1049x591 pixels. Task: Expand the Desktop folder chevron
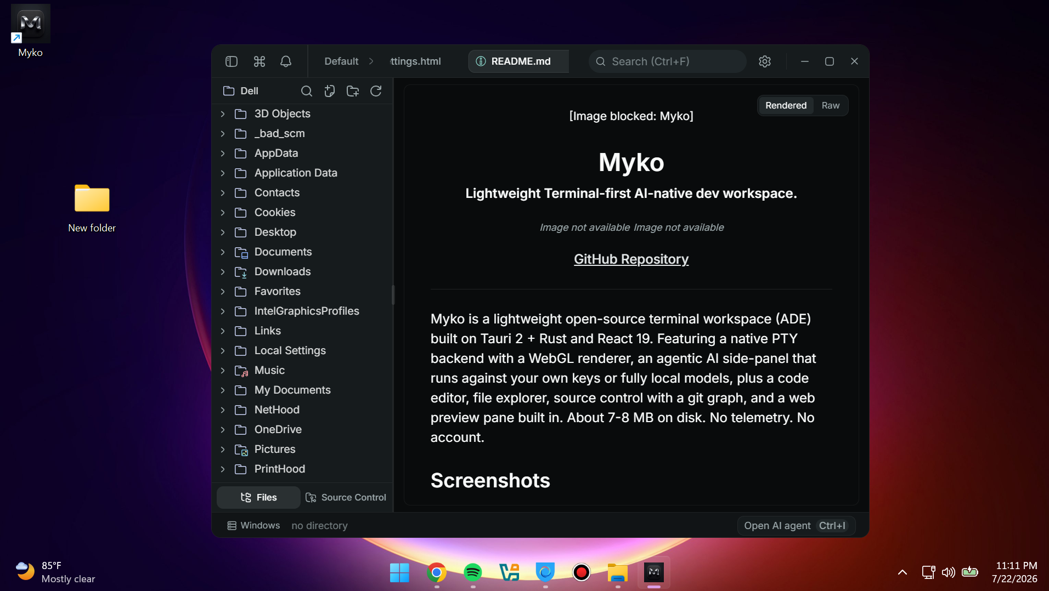pos(223,232)
